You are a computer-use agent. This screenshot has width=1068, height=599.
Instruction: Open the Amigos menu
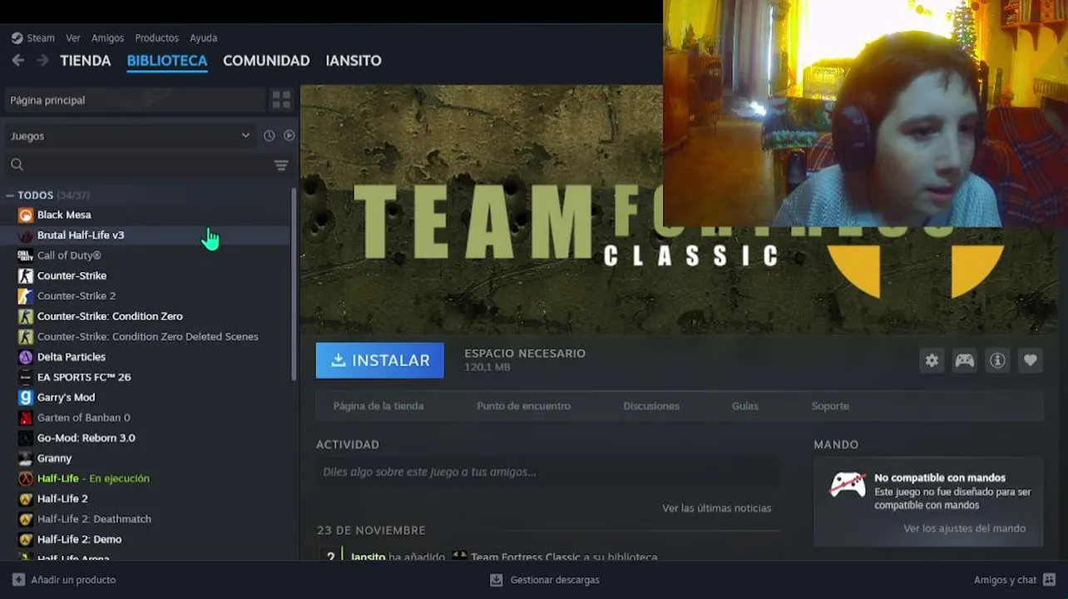[x=107, y=38]
